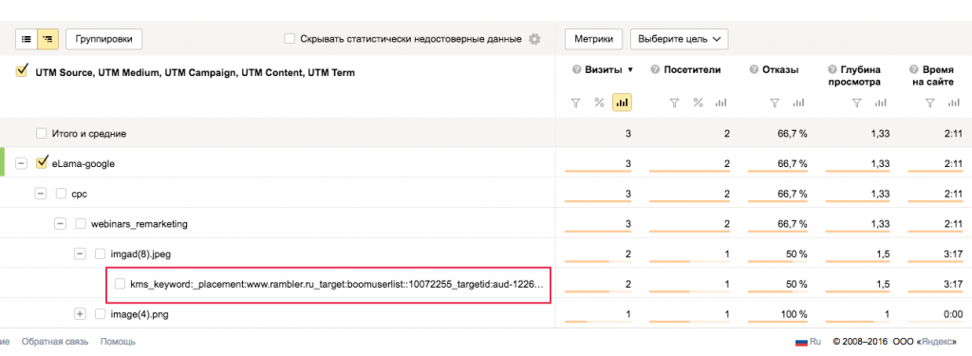This screenshot has width=972, height=356.
Task: Select the image(4).png row label
Action: click(x=139, y=314)
